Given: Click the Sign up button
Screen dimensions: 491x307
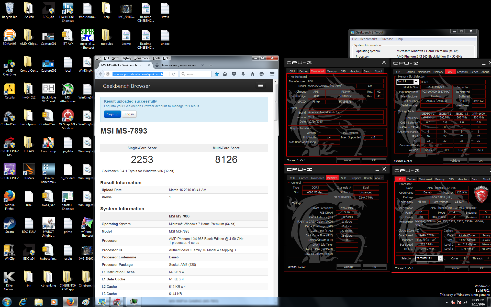Looking at the screenshot, I should (113, 114).
